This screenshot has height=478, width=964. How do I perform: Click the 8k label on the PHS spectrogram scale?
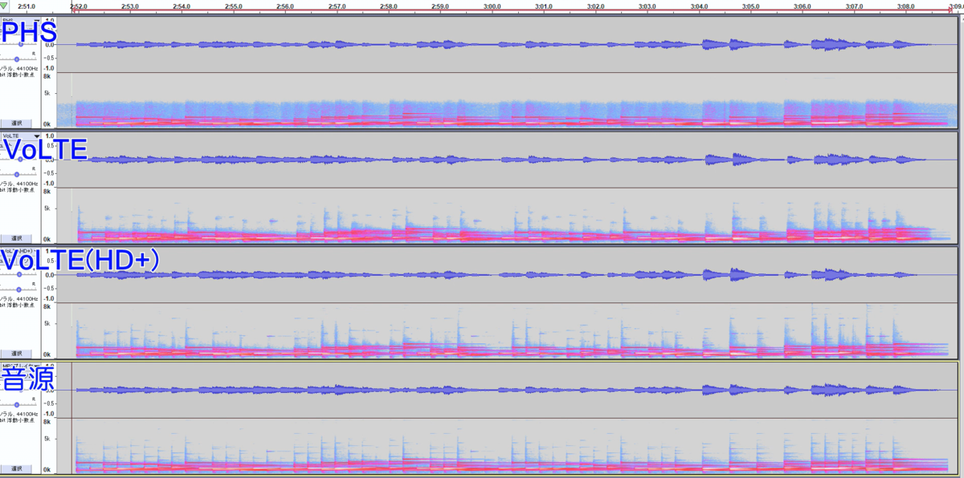tap(47, 77)
